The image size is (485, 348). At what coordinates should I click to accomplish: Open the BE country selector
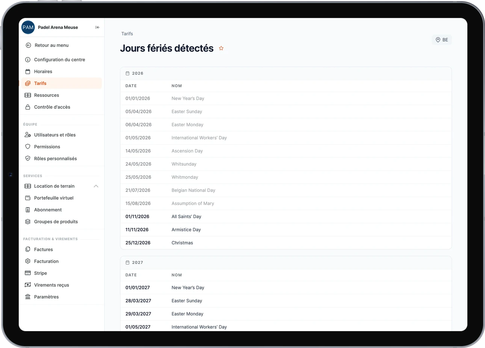coord(442,40)
